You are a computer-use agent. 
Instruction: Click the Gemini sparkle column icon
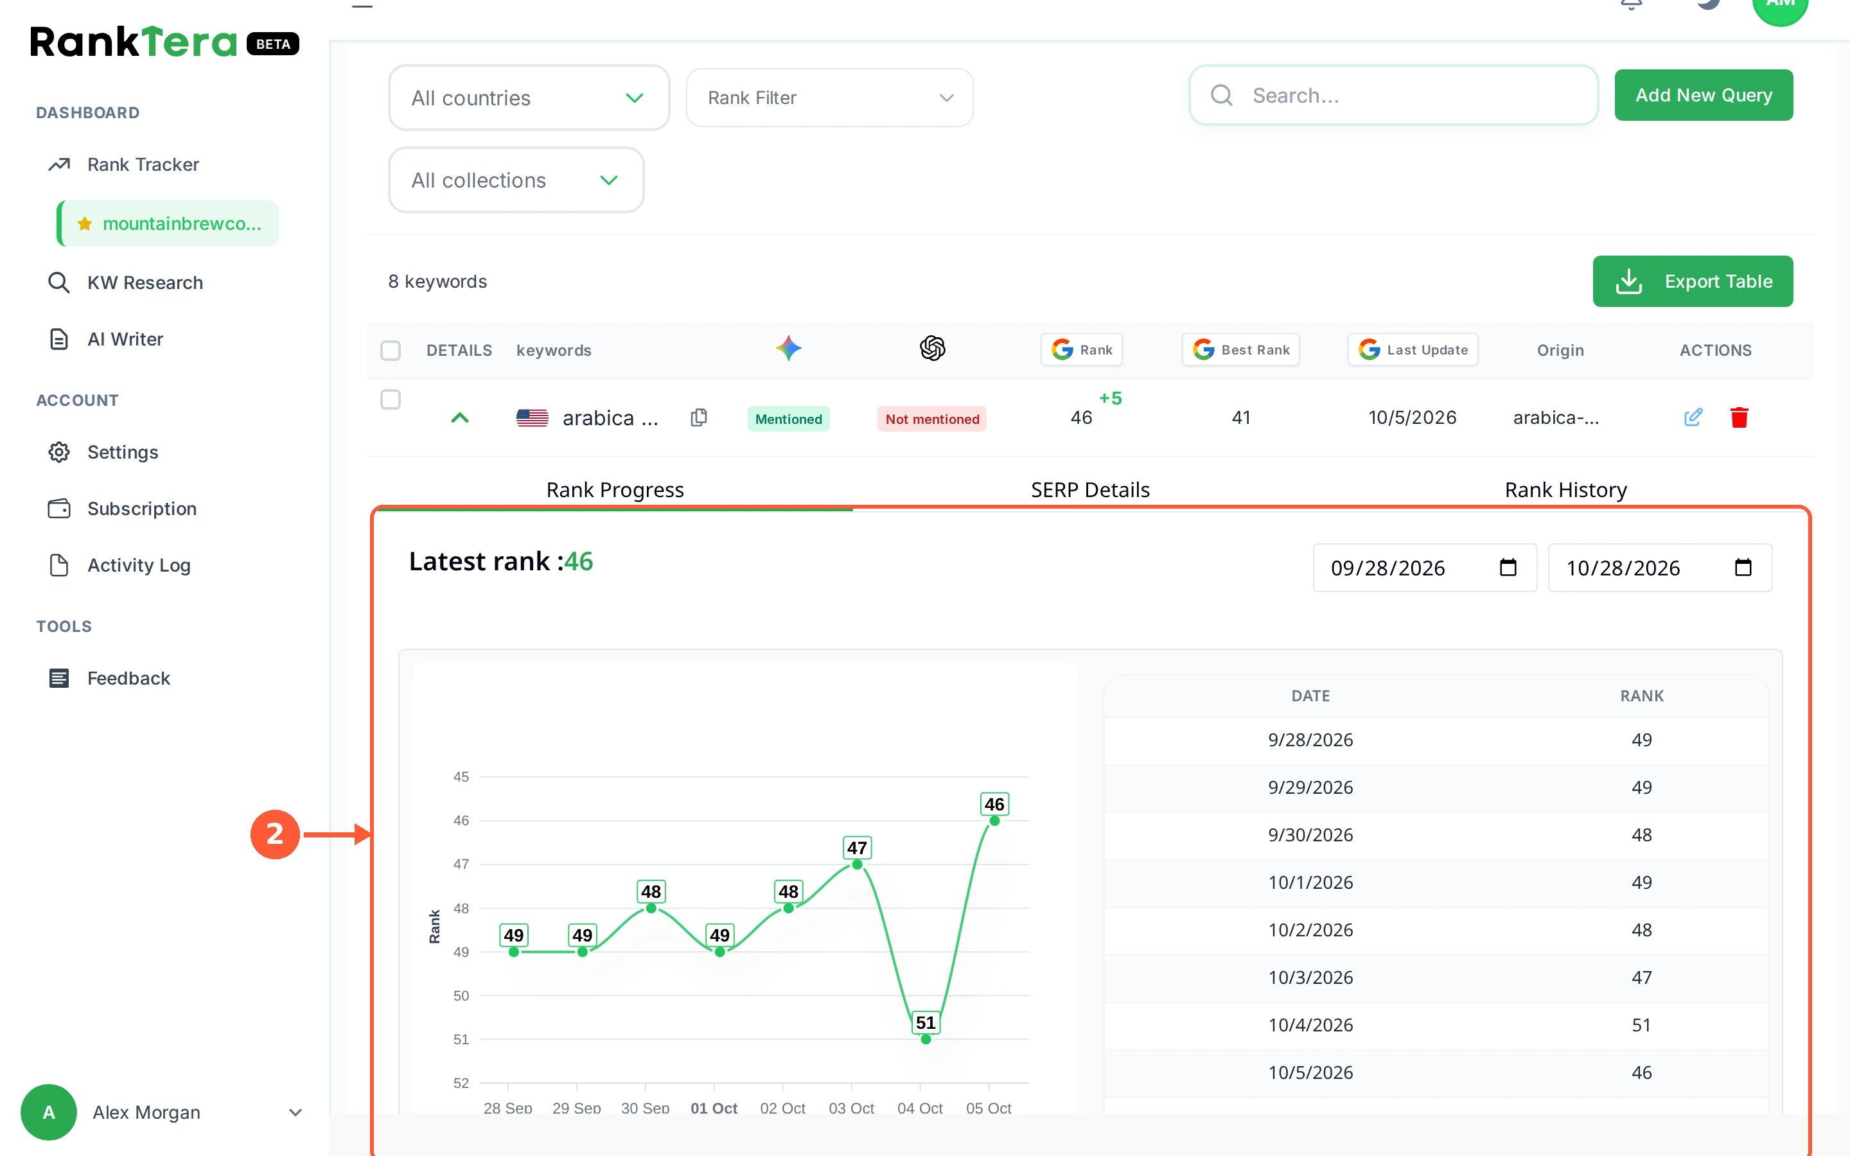tap(789, 349)
